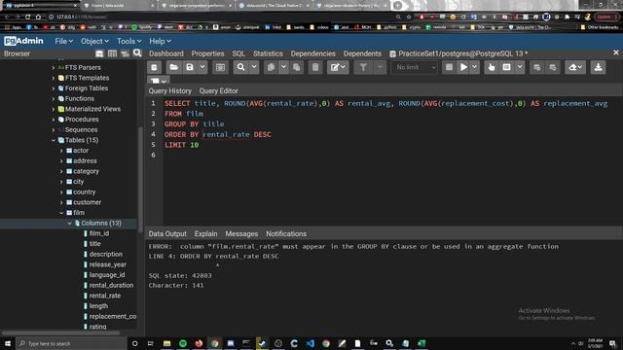Click the Browser panel view data grid icon

113,53
